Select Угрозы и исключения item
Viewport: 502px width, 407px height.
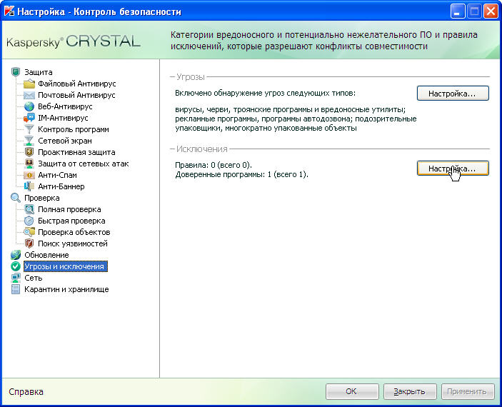(x=65, y=266)
